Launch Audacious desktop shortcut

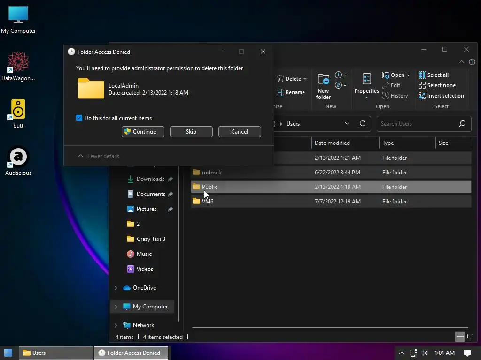tap(18, 161)
